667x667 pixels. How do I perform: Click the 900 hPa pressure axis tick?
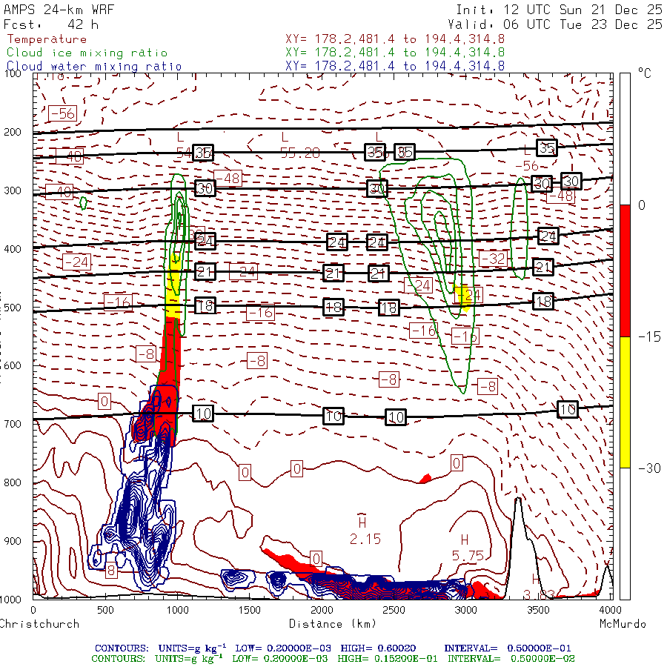(x=13, y=541)
